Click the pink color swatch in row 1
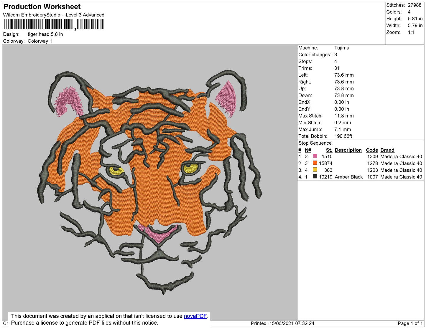 (315, 156)
